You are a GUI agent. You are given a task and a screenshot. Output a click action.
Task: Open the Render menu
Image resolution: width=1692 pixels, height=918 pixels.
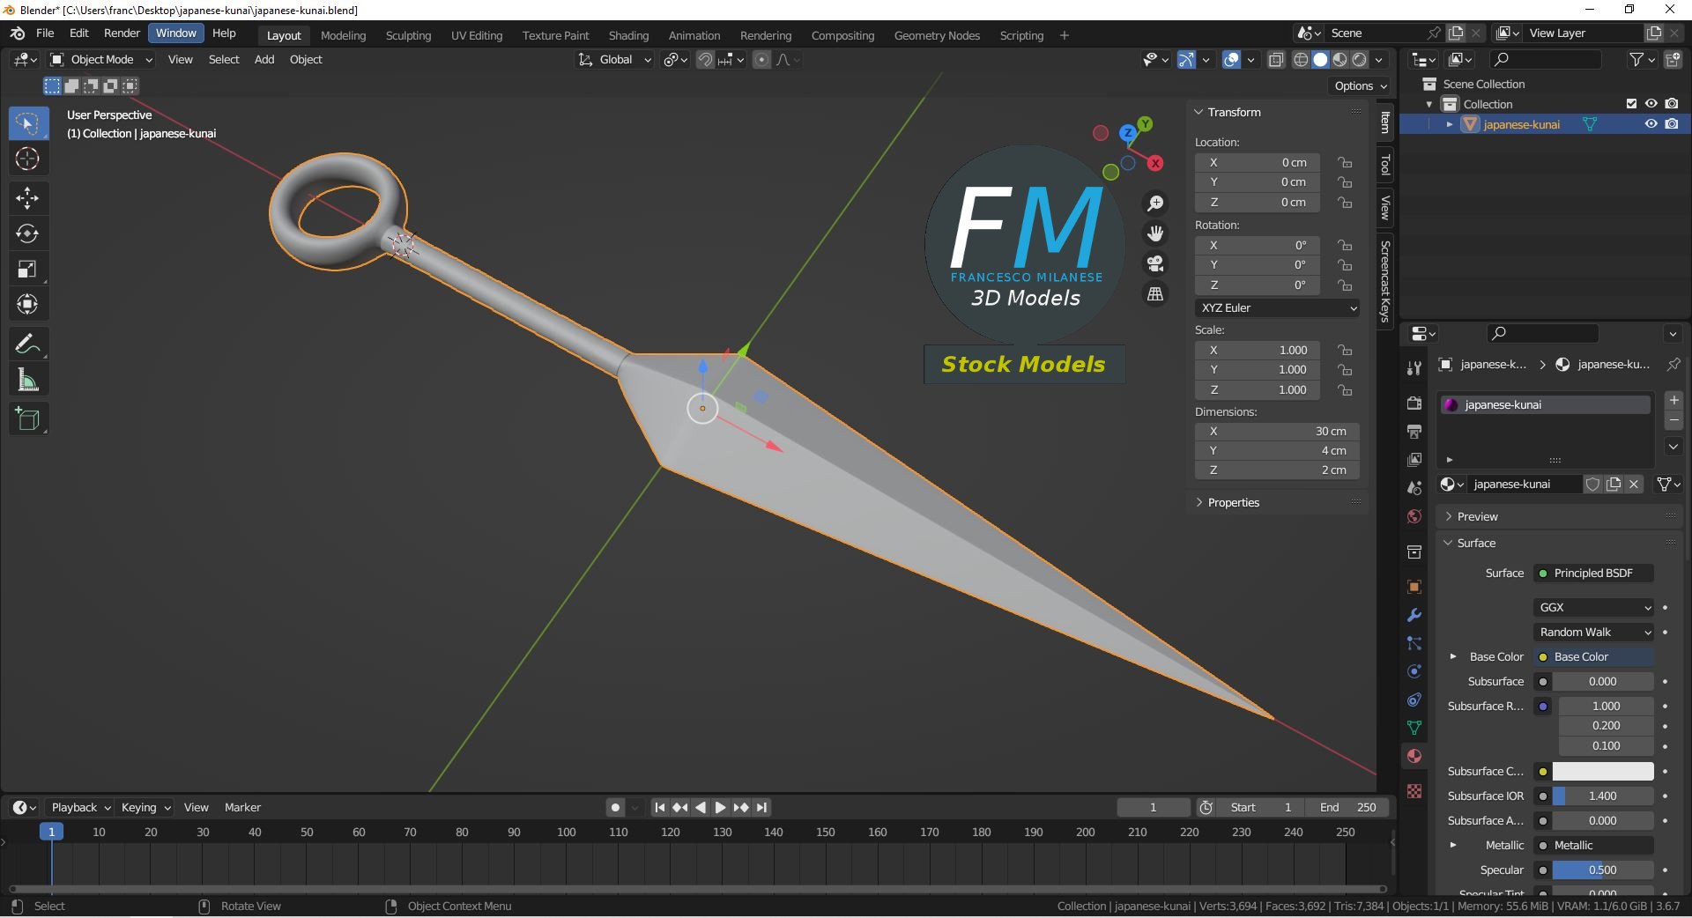[x=122, y=33]
